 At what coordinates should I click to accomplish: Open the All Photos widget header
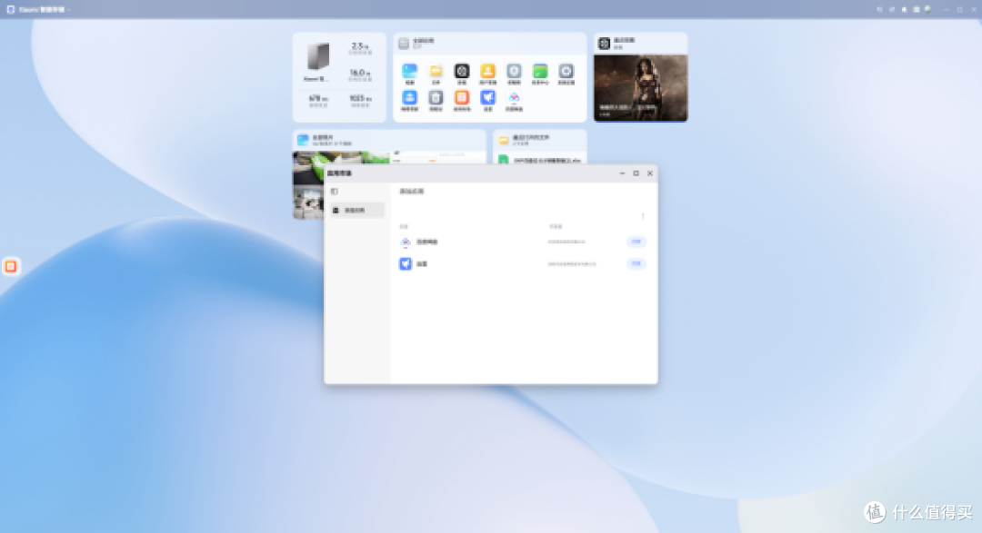389,140
